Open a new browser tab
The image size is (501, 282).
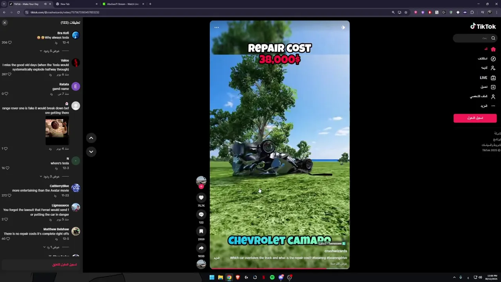[x=150, y=4]
